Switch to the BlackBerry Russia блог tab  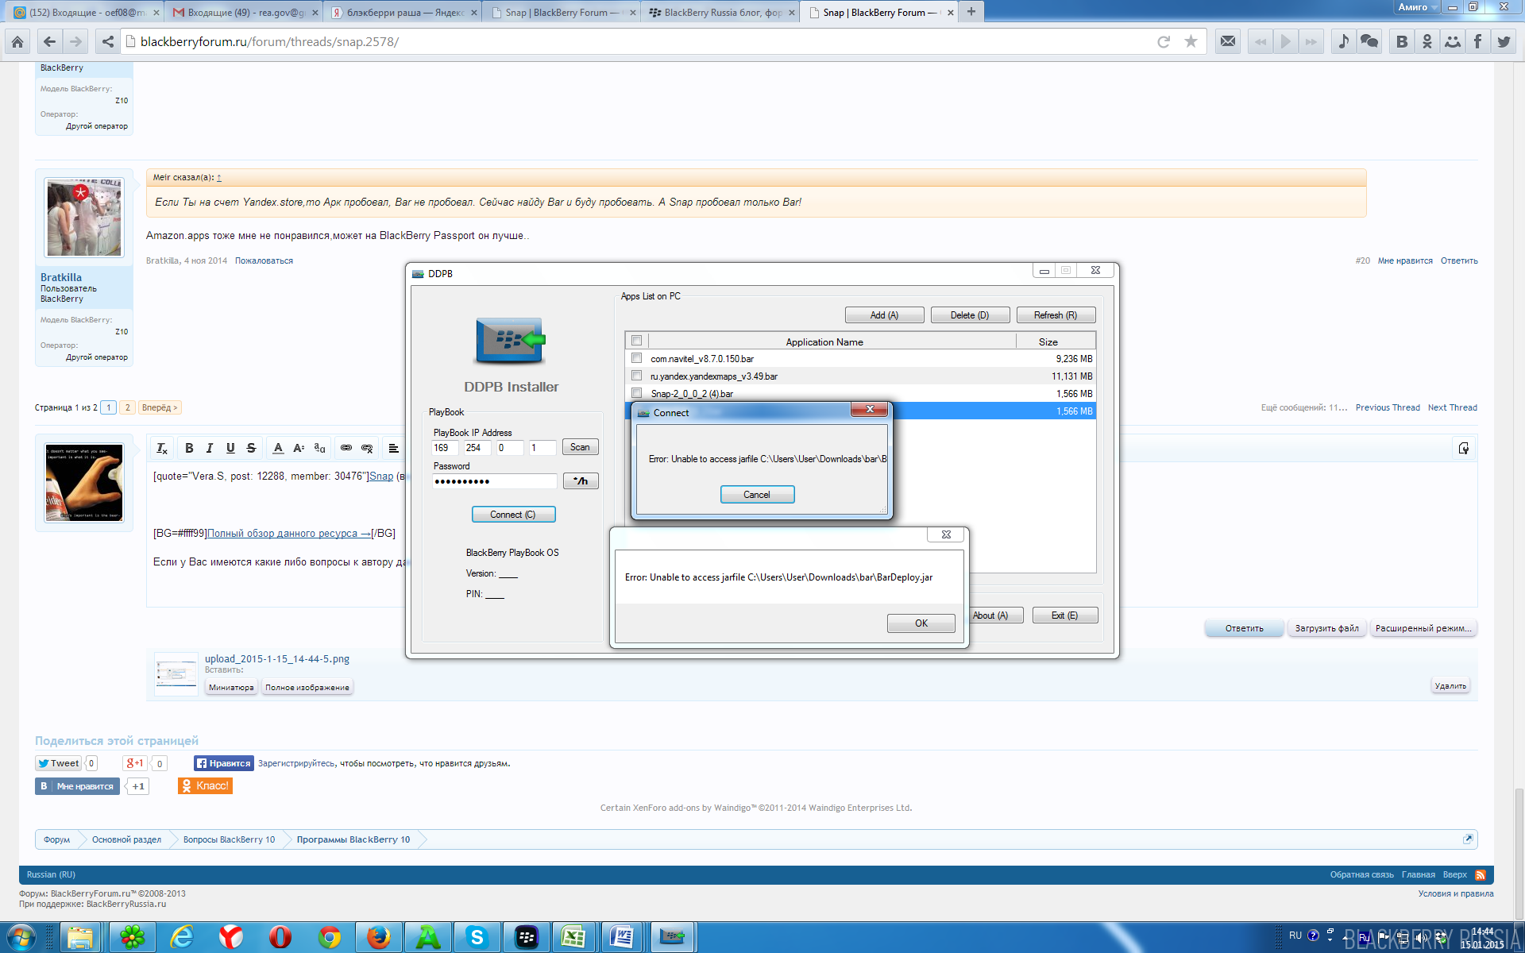click(719, 13)
